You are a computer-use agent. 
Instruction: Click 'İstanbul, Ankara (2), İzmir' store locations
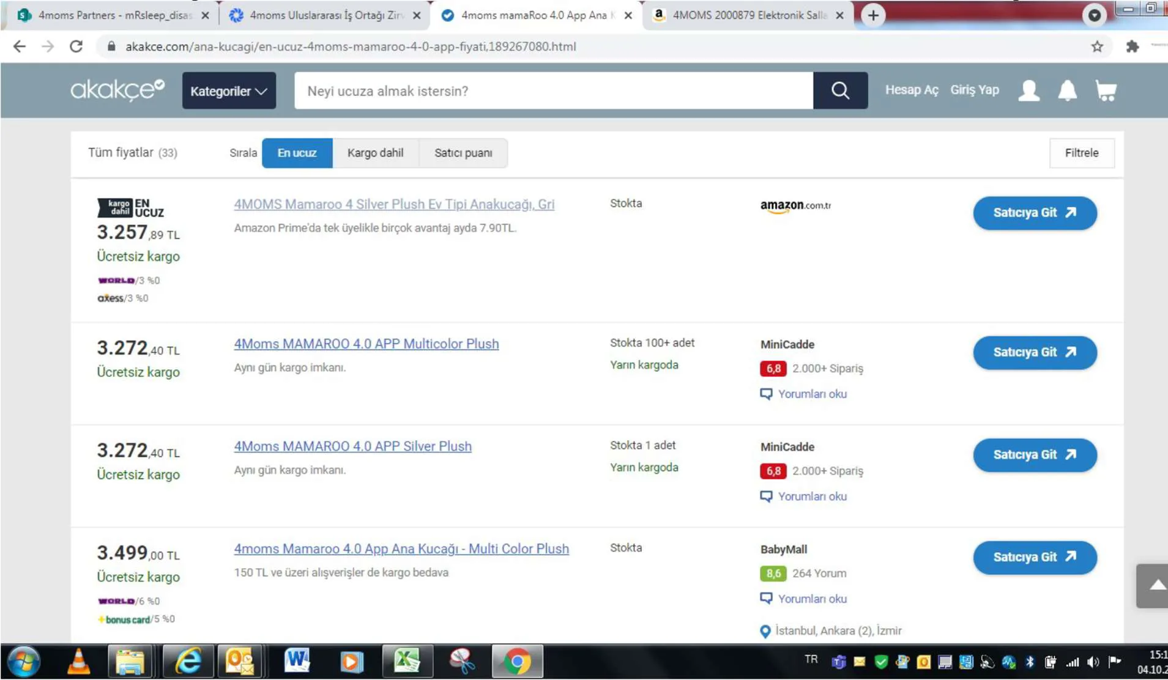tap(838, 630)
